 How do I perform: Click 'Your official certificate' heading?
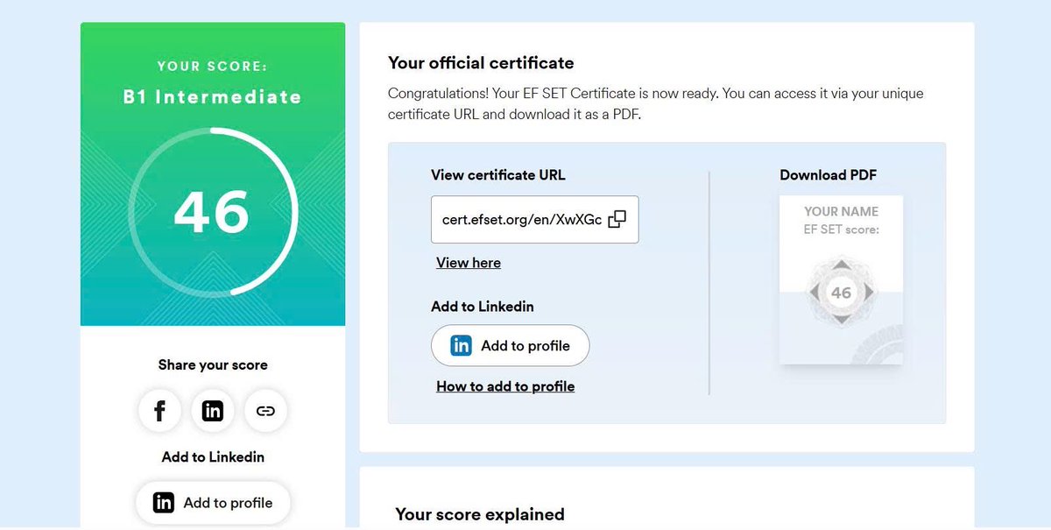(481, 63)
